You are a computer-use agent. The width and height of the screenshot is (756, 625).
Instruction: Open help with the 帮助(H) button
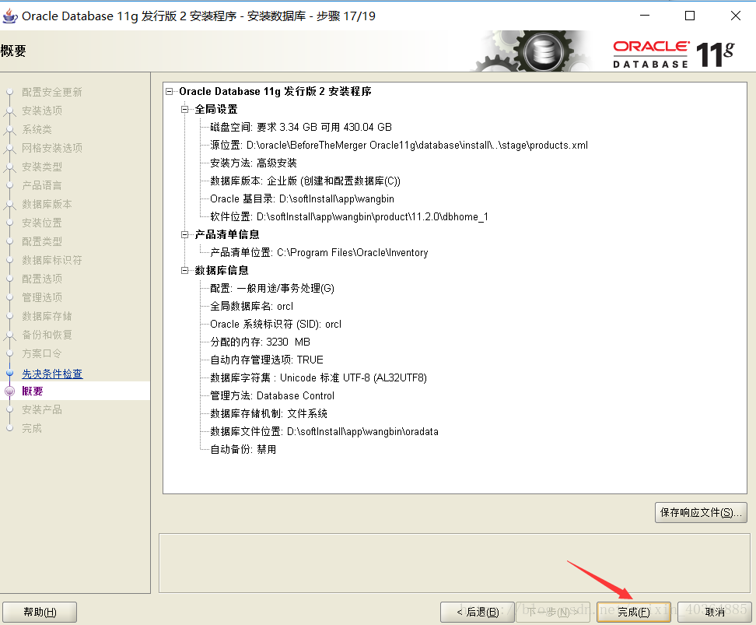(40, 612)
